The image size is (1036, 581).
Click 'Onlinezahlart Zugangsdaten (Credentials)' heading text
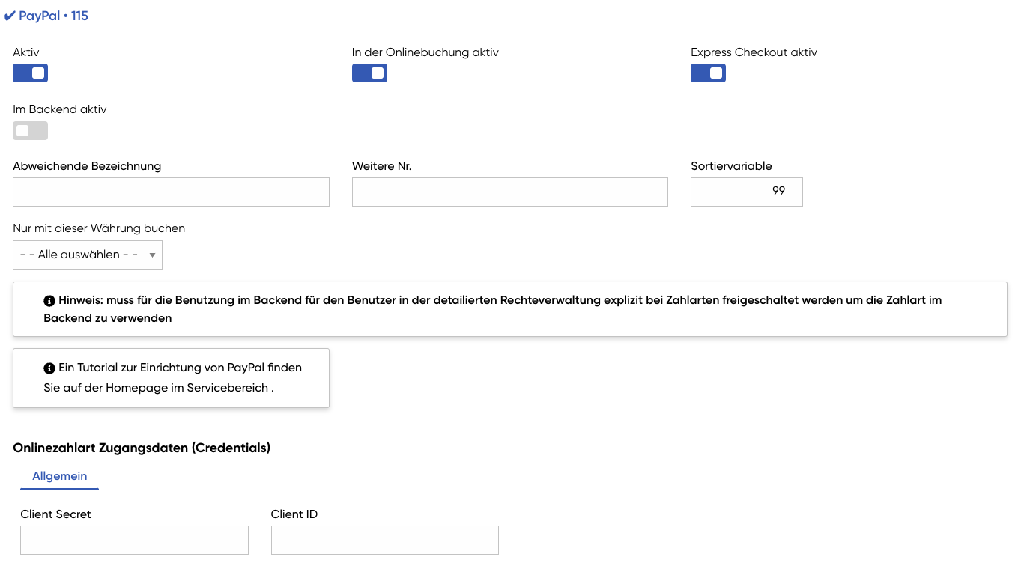[142, 448]
